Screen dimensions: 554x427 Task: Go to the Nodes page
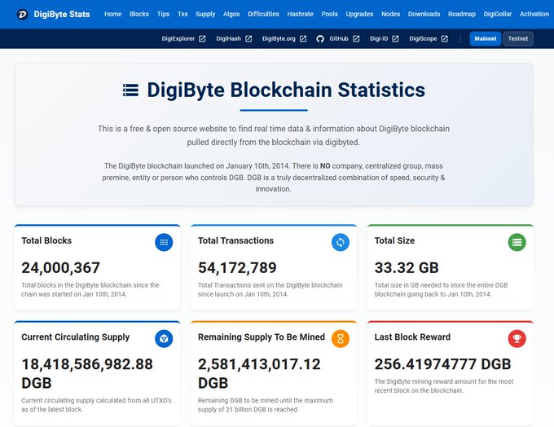(390, 14)
